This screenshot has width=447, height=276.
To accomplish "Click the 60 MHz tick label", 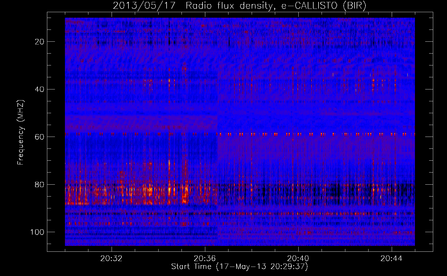I will pyautogui.click(x=40, y=137).
